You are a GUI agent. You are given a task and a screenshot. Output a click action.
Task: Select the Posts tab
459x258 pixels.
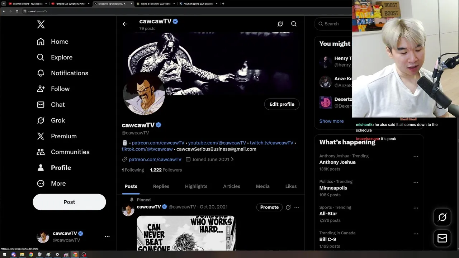pos(131,186)
